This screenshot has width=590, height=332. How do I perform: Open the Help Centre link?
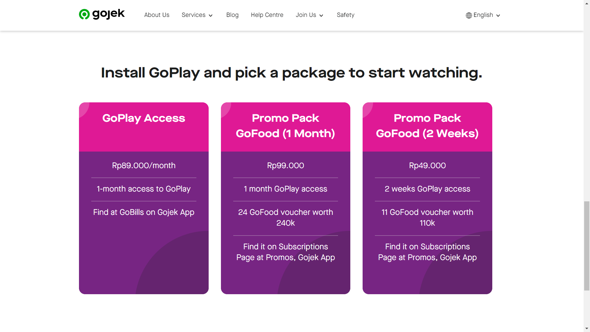point(267,15)
